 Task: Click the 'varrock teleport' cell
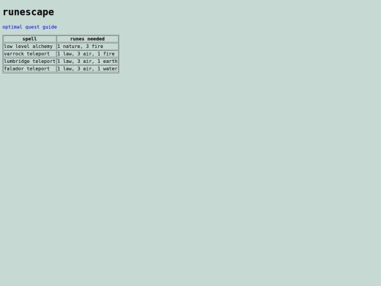(x=30, y=54)
